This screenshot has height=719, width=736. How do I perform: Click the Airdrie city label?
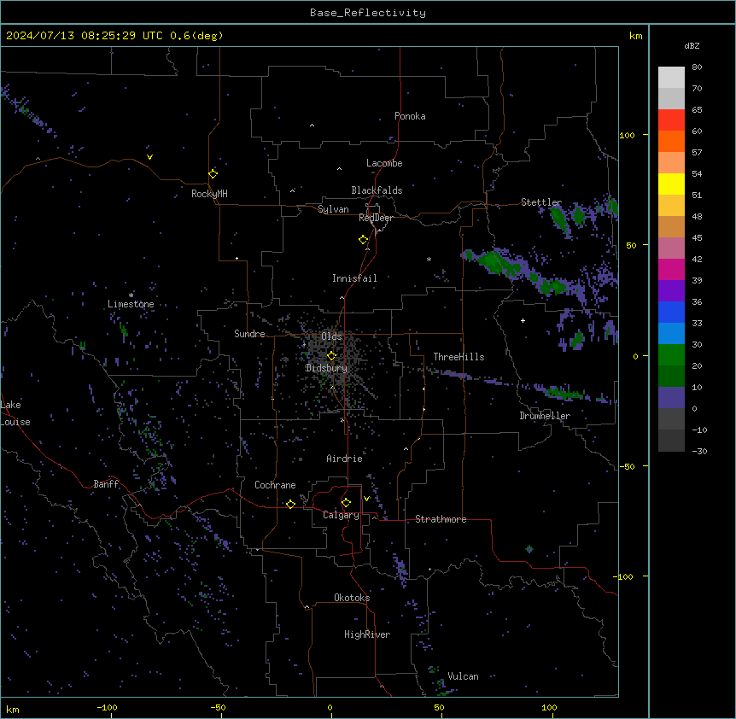tap(344, 459)
